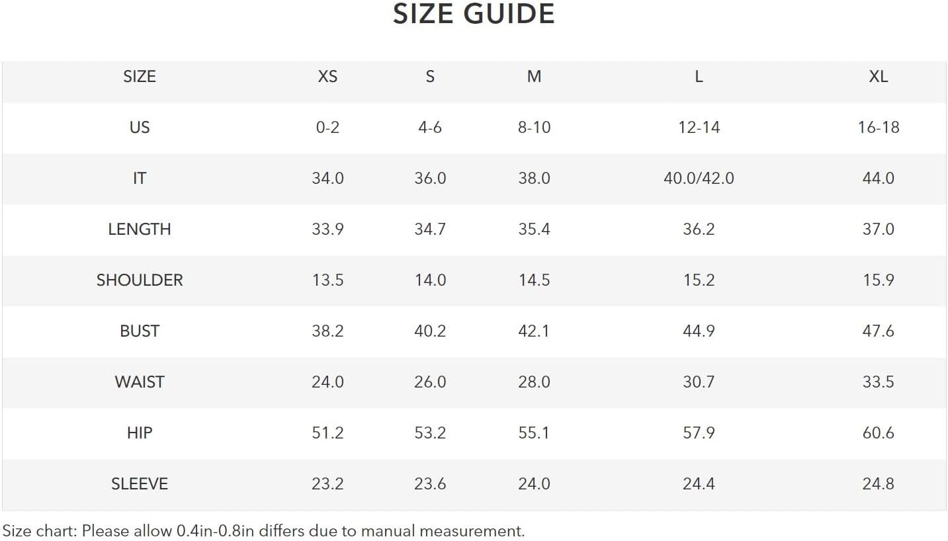Image resolution: width=948 pixels, height=541 pixels.
Task: Click the manual measurement note text
Action: click(263, 530)
